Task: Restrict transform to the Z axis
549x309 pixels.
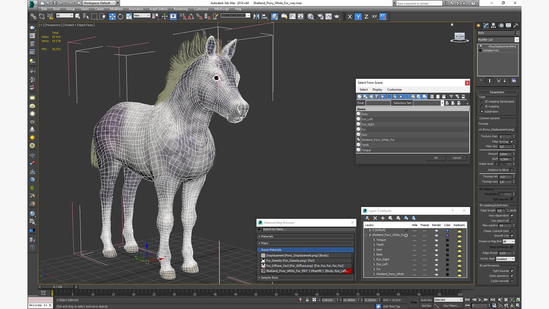Action: coord(366,17)
